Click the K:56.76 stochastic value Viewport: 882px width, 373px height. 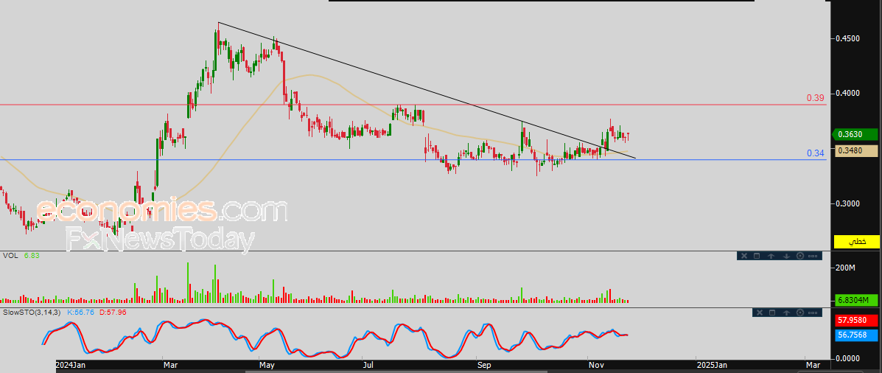coord(80,312)
